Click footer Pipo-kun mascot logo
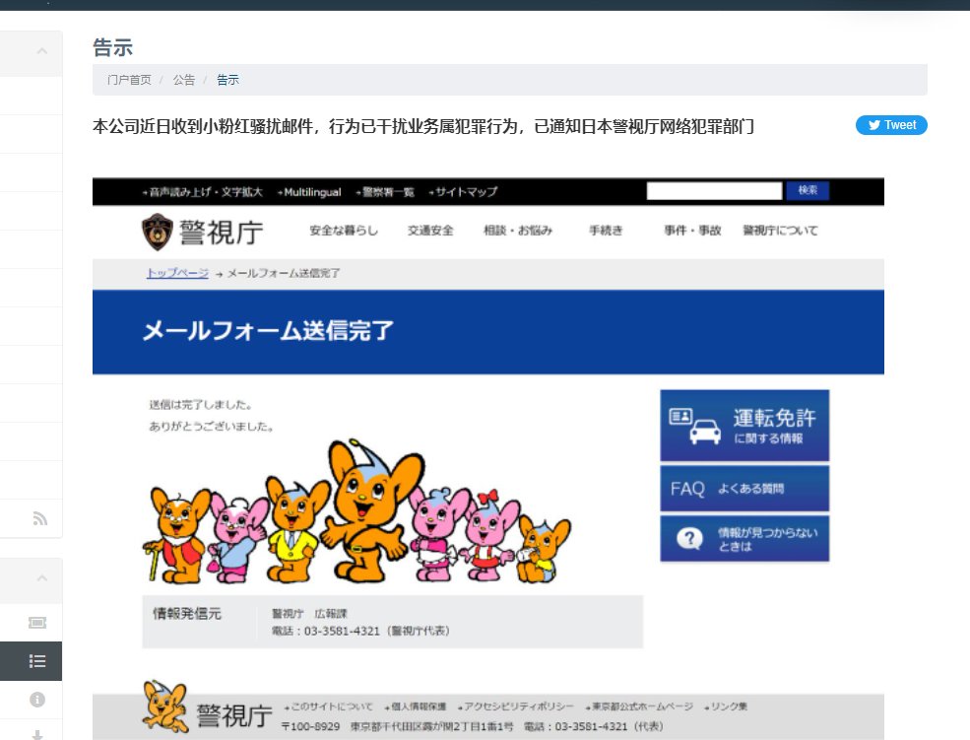Screen dimensions: 970x740 pyautogui.click(x=165, y=706)
